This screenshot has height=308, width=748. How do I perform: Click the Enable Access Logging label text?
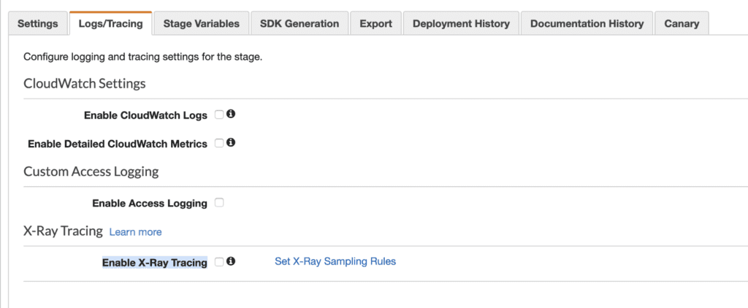pyautogui.click(x=150, y=204)
